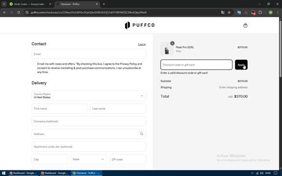
Task: Click the blue translate extension icon
Action: tap(239, 12)
